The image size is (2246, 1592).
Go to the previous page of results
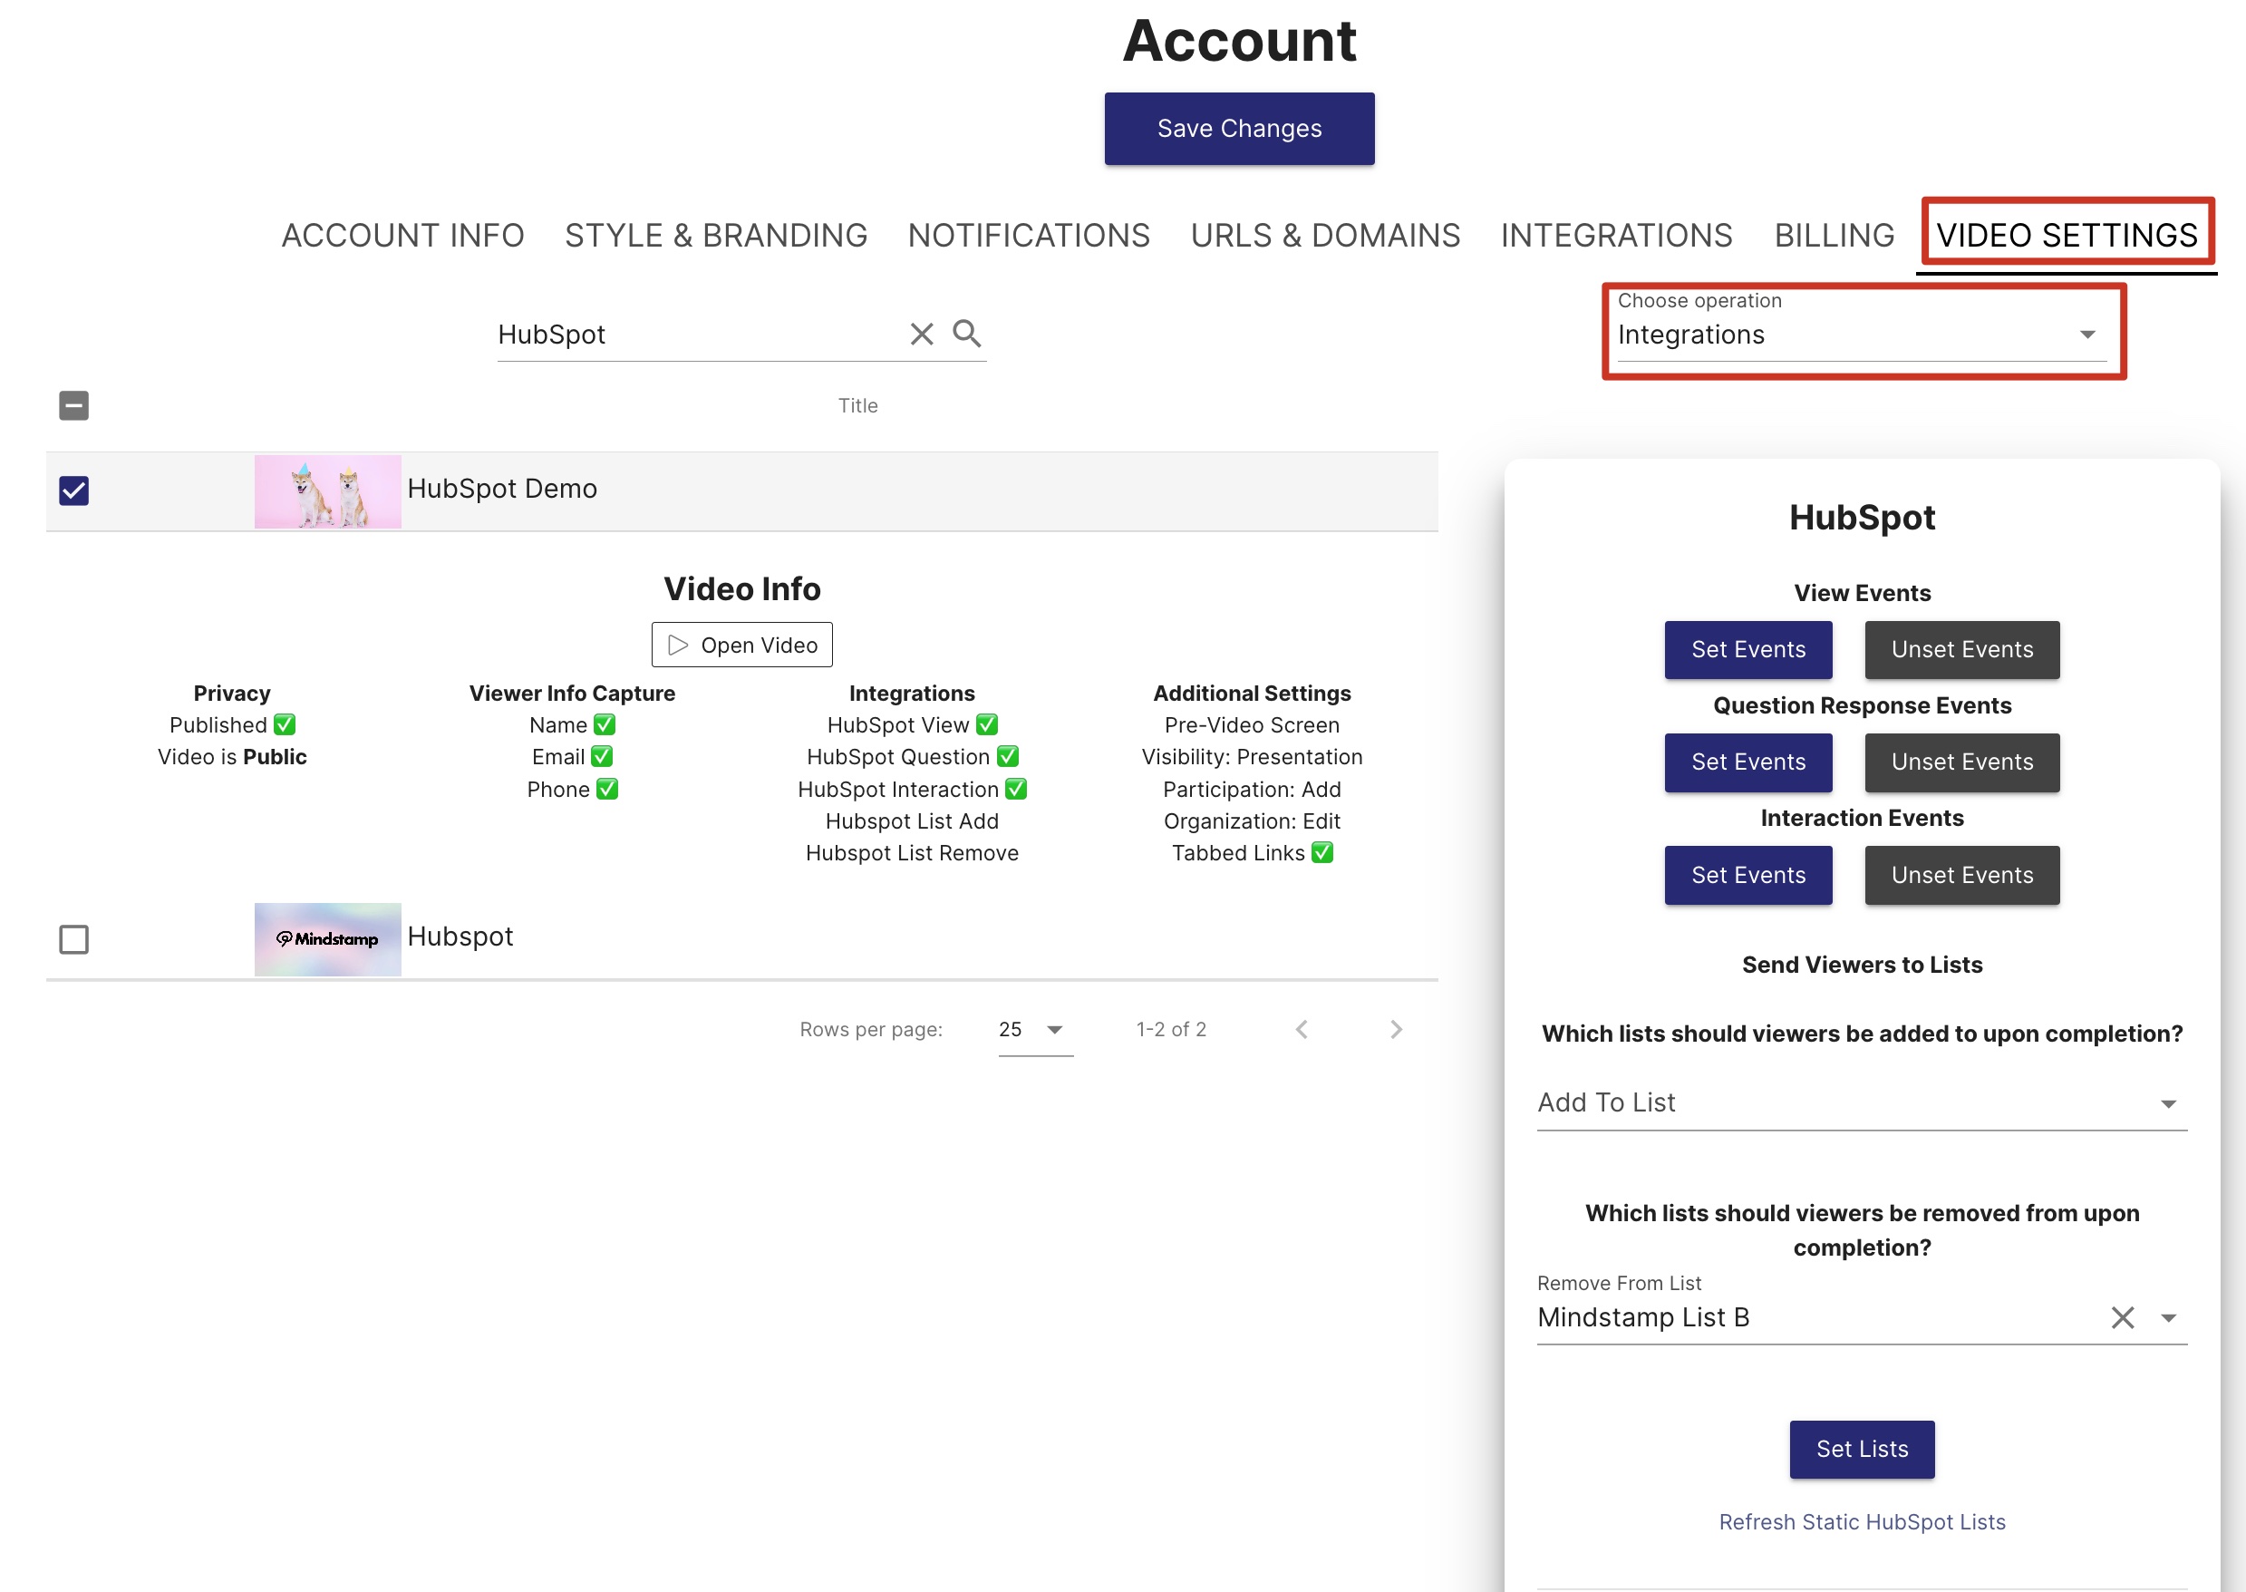point(1302,1029)
